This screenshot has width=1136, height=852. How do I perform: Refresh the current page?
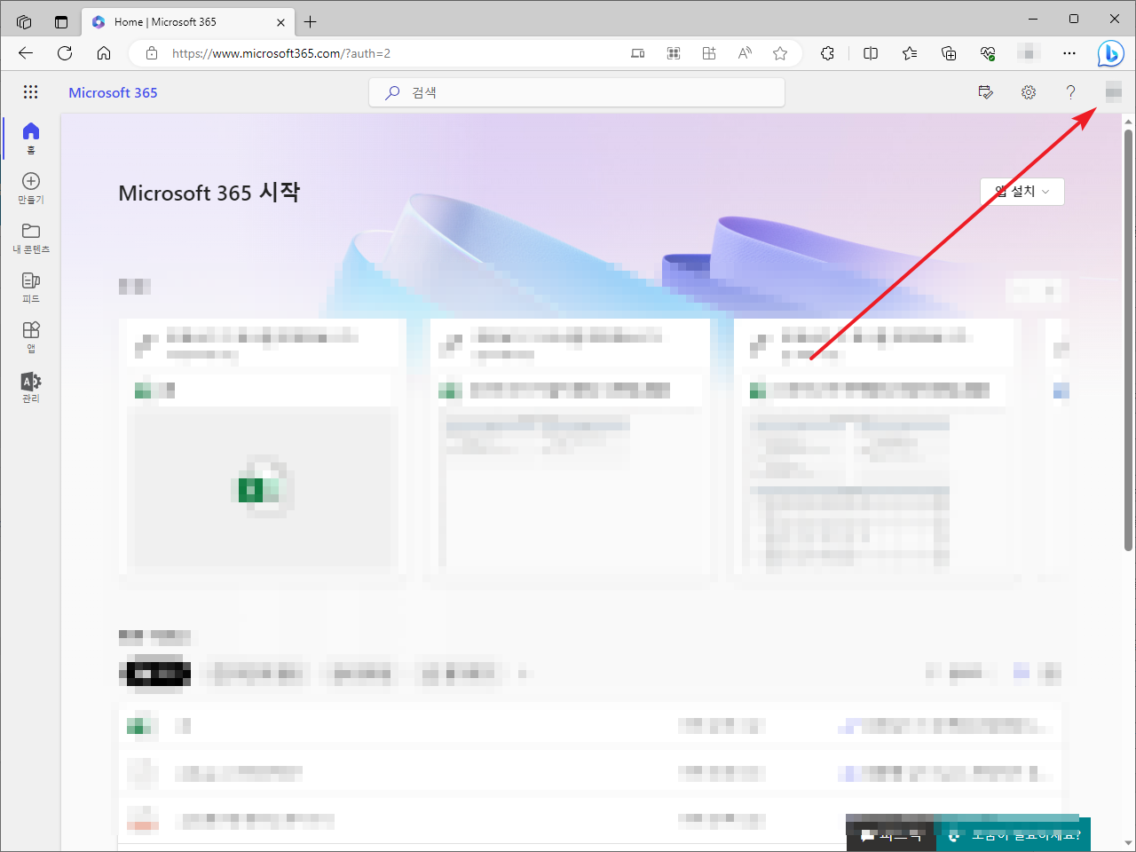[65, 53]
